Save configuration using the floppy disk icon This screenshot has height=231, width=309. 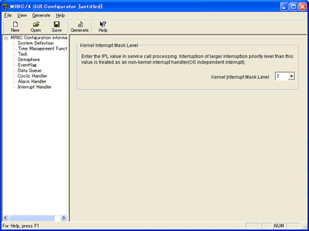56,24
